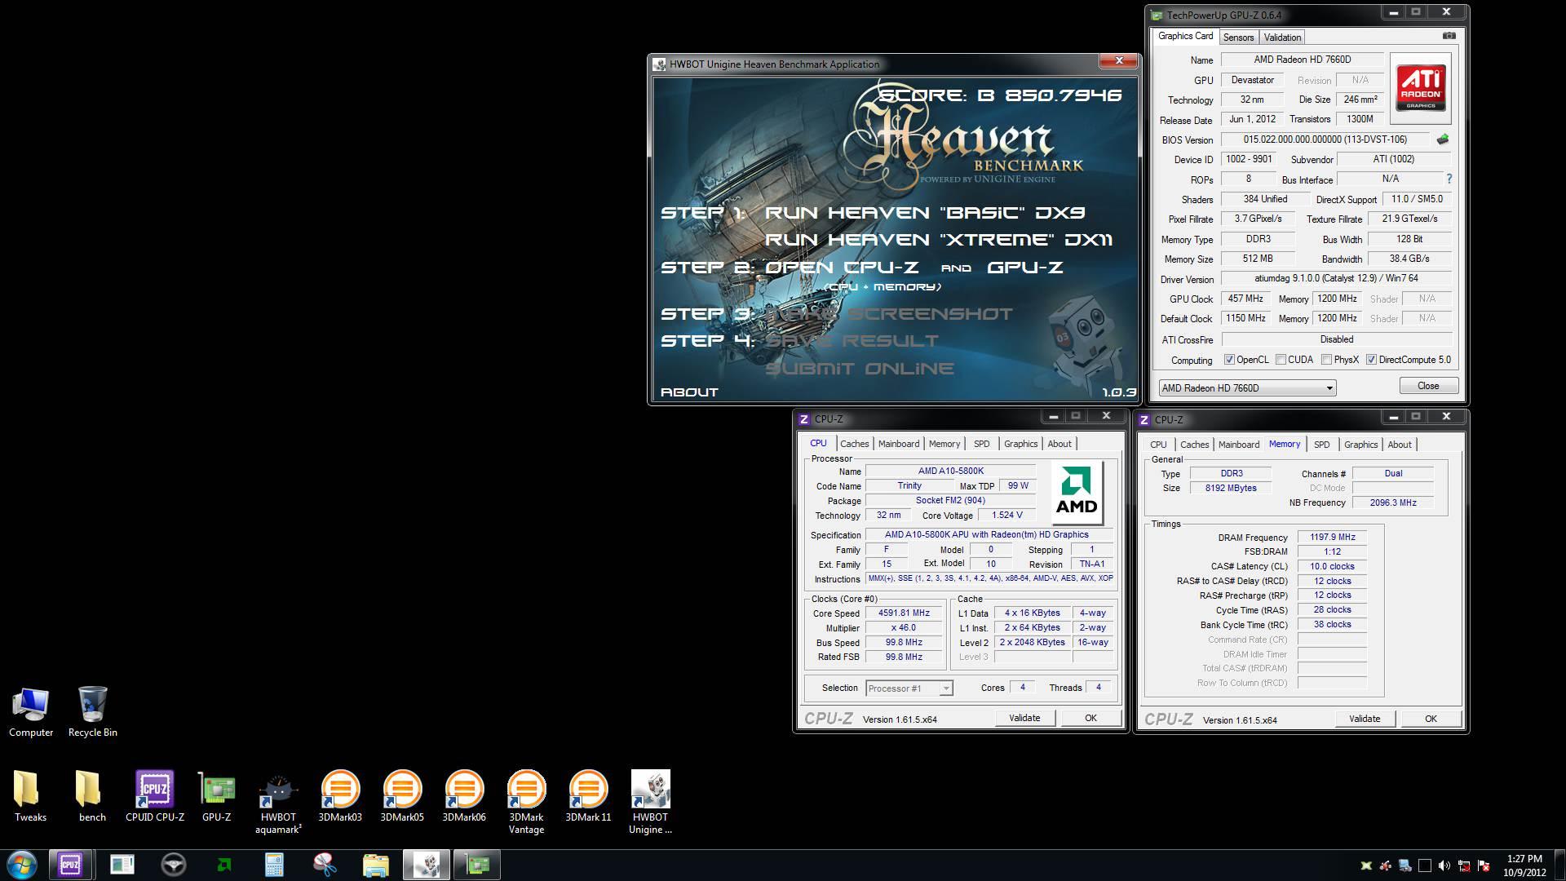Select the HWBOT aquamark3 desktop icon
The image size is (1566, 881).
tap(278, 803)
